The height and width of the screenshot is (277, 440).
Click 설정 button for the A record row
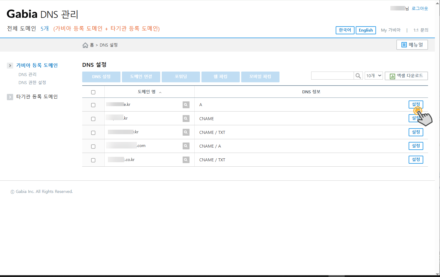pos(416,104)
